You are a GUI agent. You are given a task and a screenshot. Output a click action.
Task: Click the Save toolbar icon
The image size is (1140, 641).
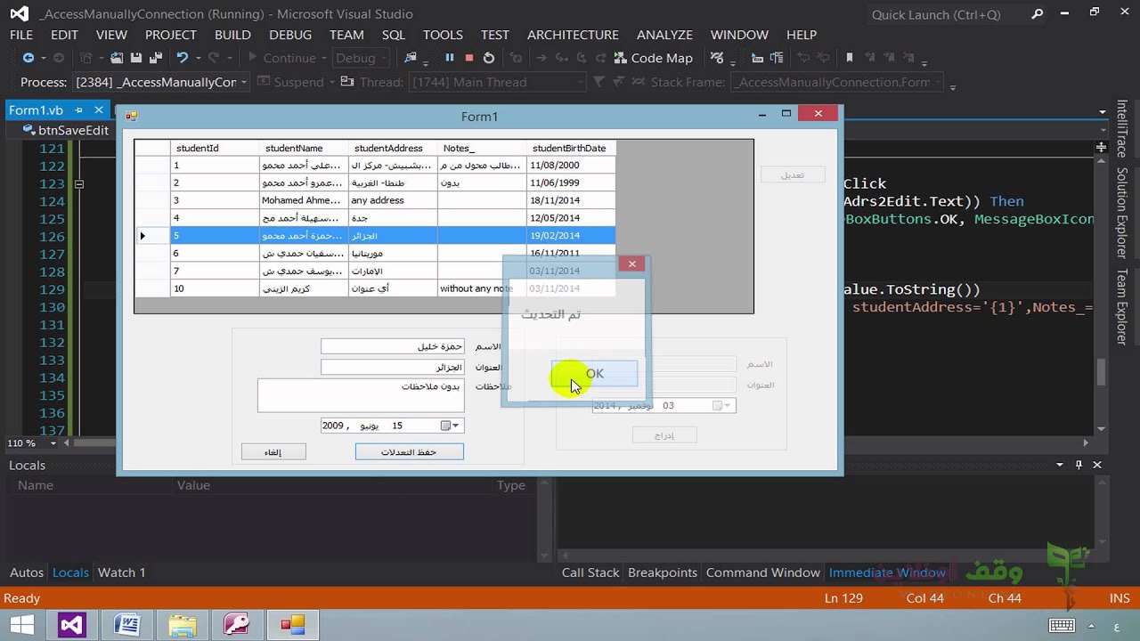(136, 58)
